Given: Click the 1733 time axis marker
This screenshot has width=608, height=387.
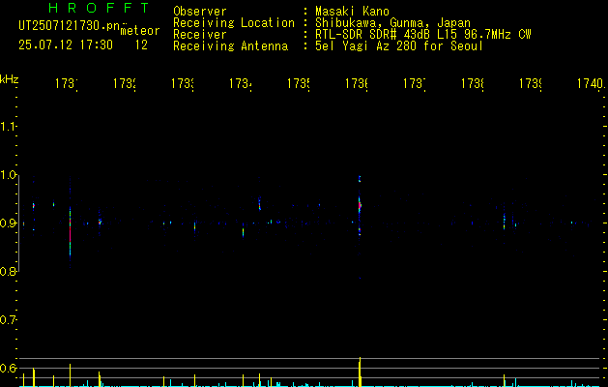Looking at the screenshot, I should (x=183, y=84).
